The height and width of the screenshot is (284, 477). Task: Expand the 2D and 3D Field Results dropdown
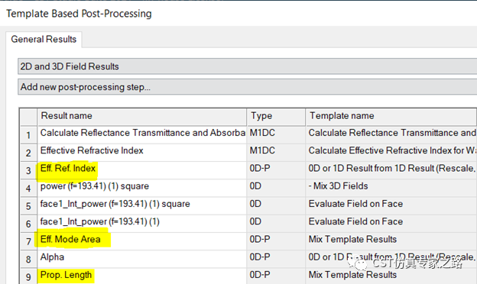[248, 66]
